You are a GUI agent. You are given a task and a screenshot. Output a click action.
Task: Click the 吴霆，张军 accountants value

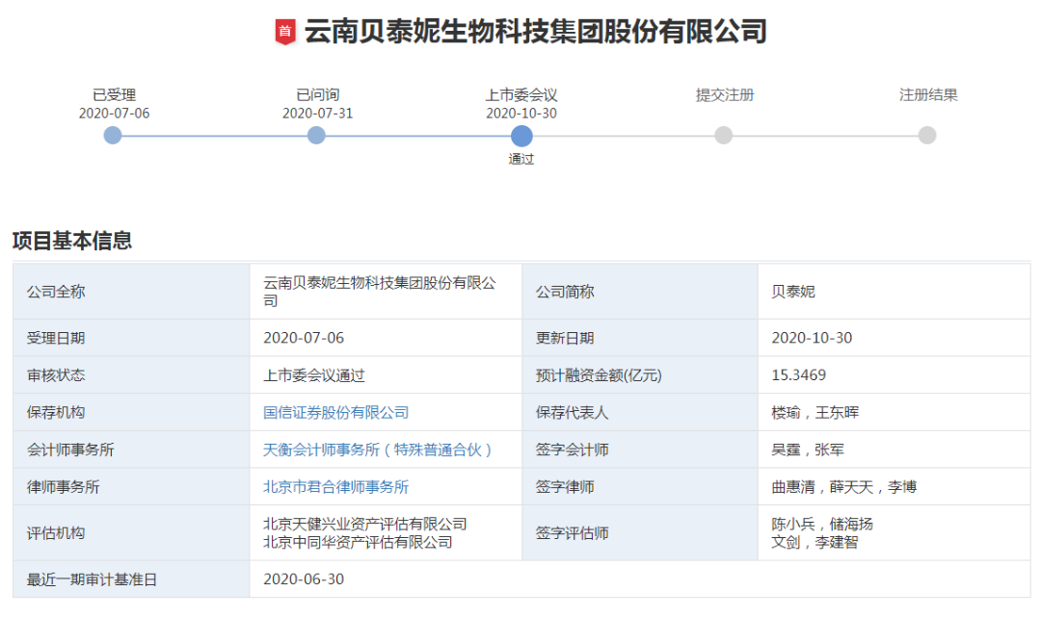pyautogui.click(x=808, y=450)
